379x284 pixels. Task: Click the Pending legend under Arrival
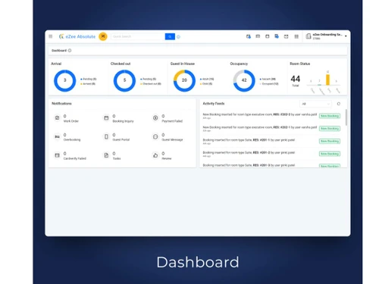[x=89, y=79]
